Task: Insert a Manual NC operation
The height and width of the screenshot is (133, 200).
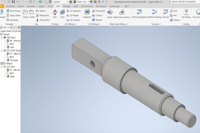Action: [43, 15]
